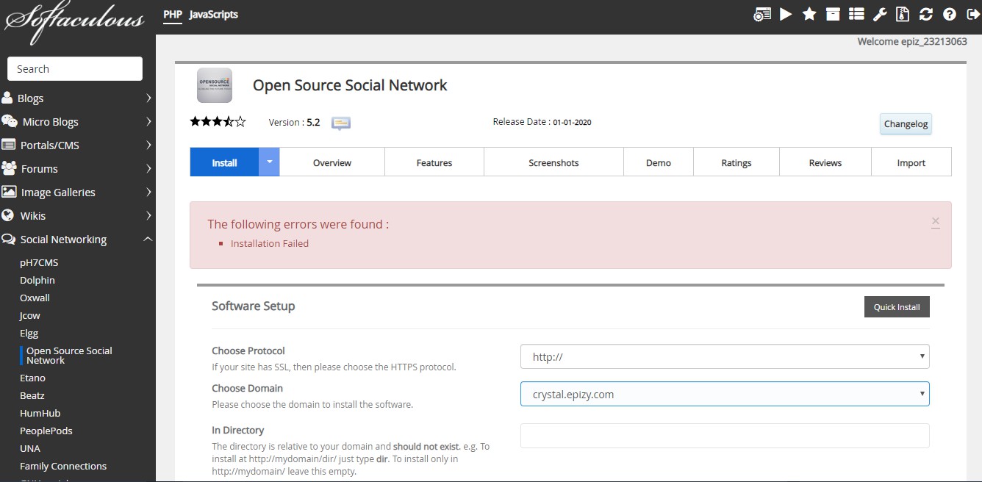The width and height of the screenshot is (982, 482).
Task: Open the Choose Protocol dropdown
Action: point(724,356)
